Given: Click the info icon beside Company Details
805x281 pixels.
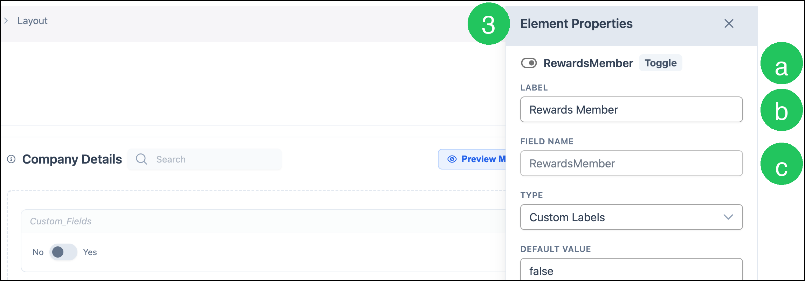Looking at the screenshot, I should pos(11,159).
